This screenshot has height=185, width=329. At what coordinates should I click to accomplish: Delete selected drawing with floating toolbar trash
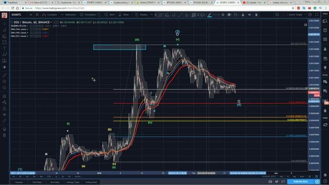tap(256, 15)
